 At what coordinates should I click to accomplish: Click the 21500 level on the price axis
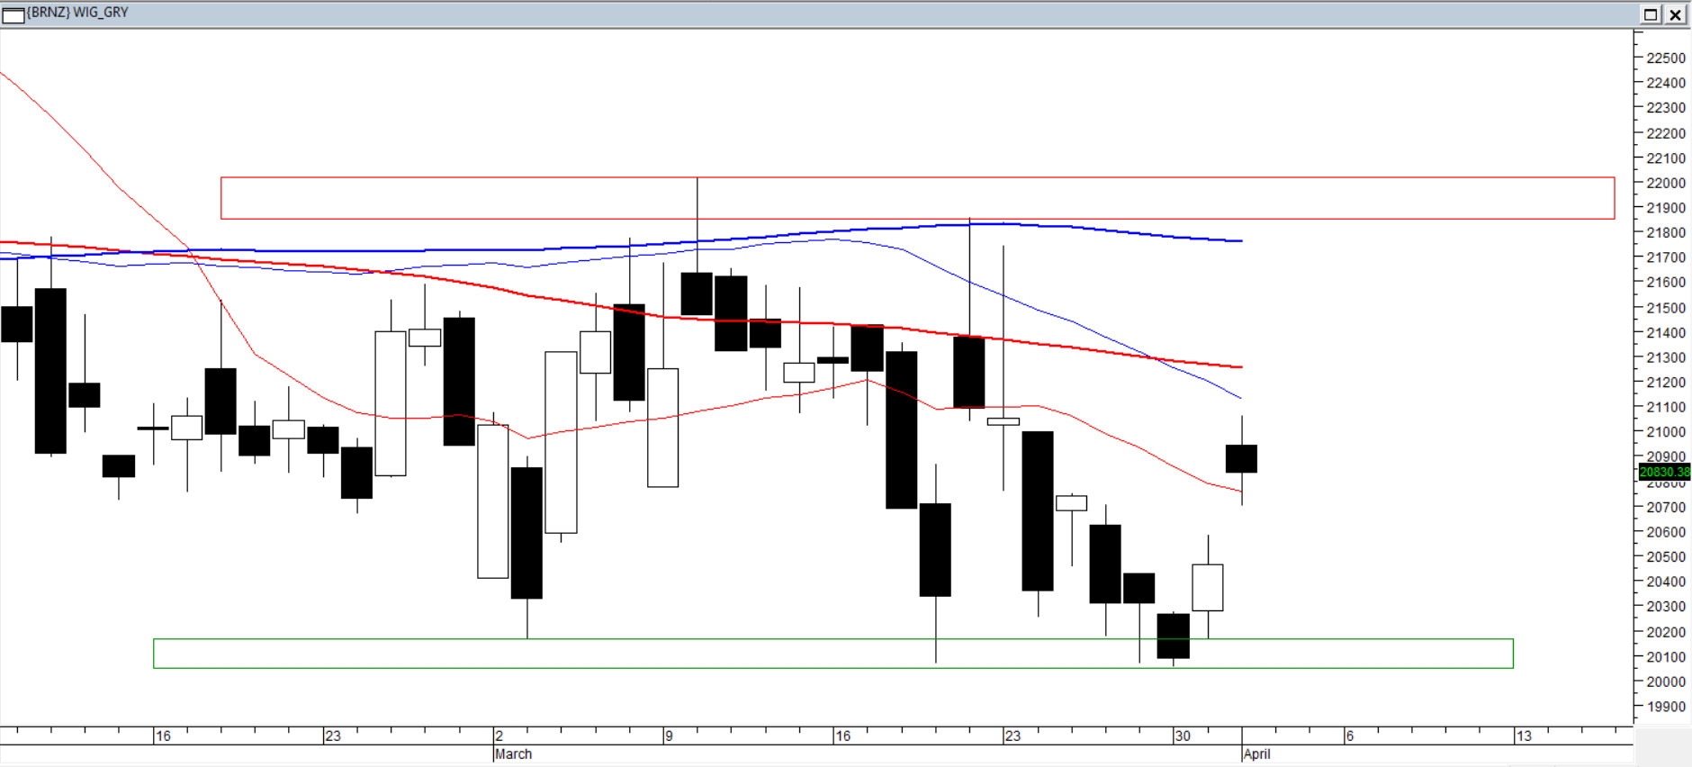pos(1665,308)
